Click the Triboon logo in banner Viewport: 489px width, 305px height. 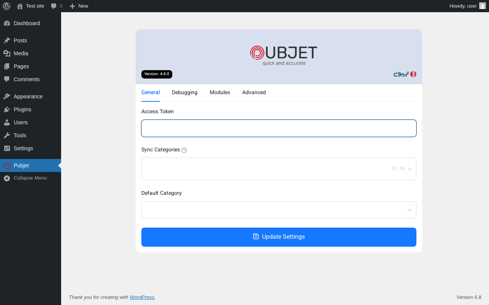coord(405,74)
